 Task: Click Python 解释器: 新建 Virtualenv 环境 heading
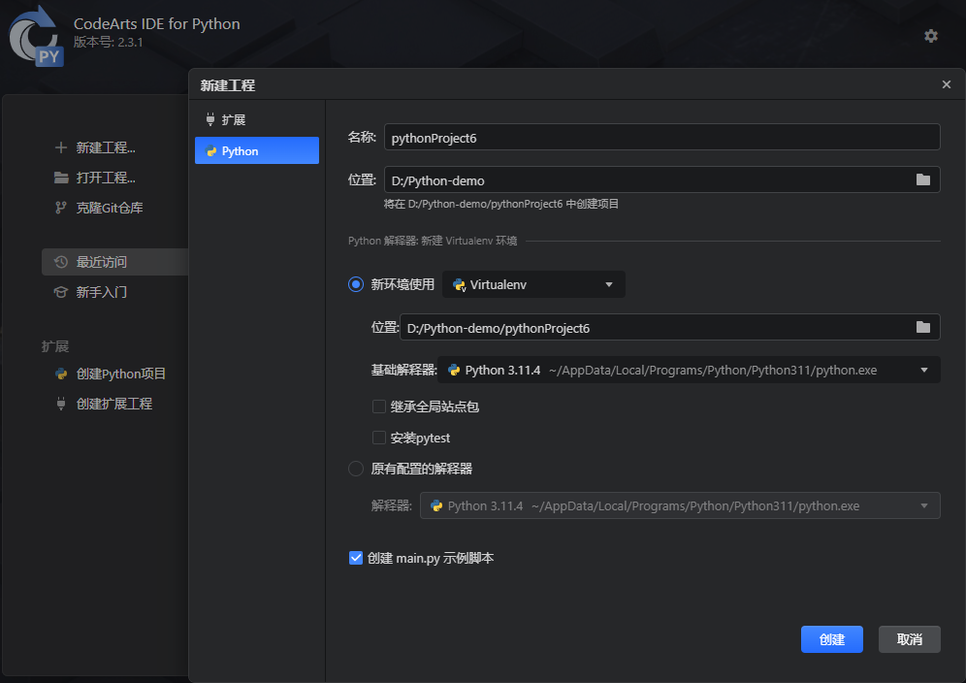point(433,241)
